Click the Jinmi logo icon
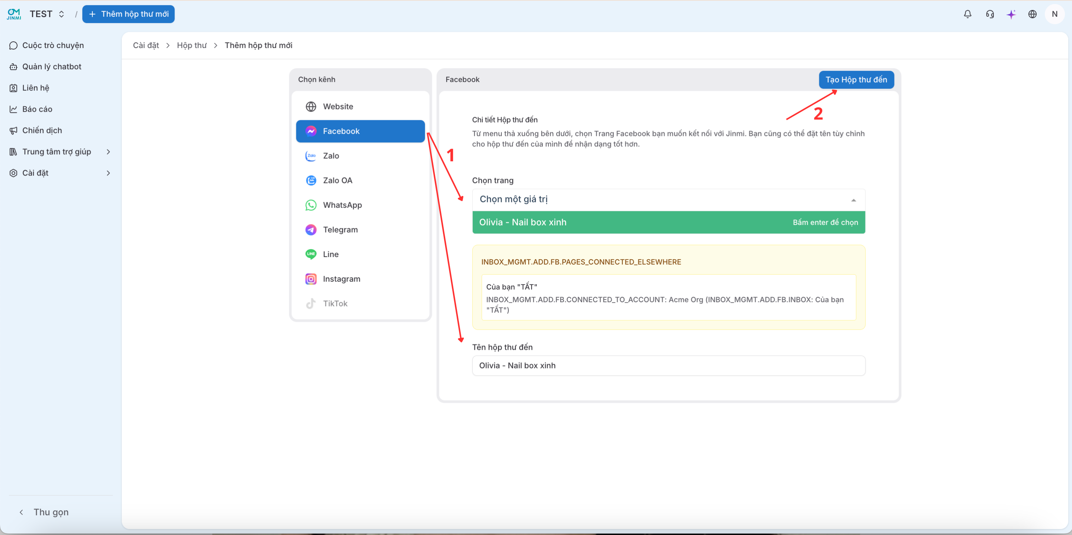The width and height of the screenshot is (1072, 535). pyautogui.click(x=14, y=14)
